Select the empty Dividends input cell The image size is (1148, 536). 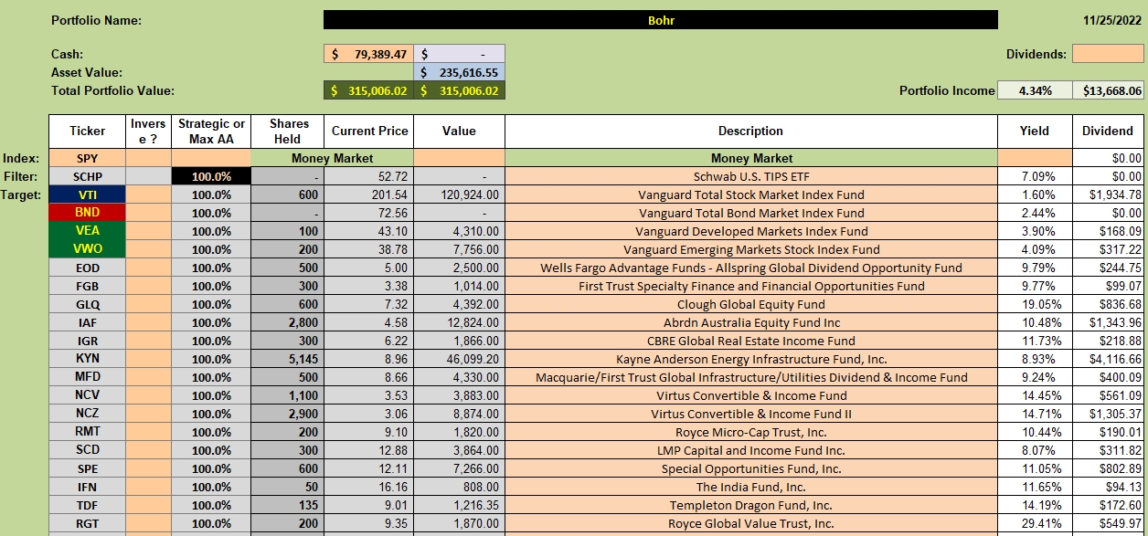click(x=1108, y=54)
